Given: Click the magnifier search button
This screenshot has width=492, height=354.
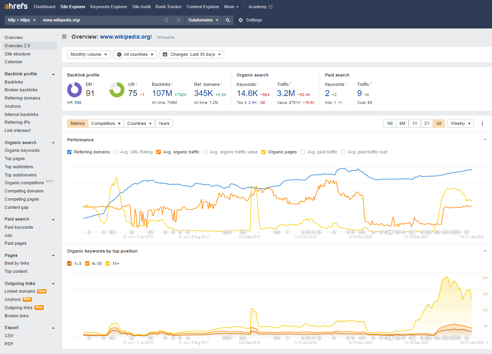Looking at the screenshot, I should click(228, 20).
